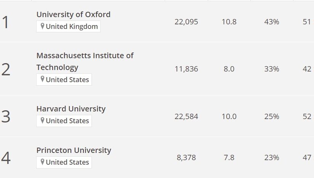Click Harvard's student count 22,584
Image resolution: width=314 pixels, height=178 pixels.
186,116
